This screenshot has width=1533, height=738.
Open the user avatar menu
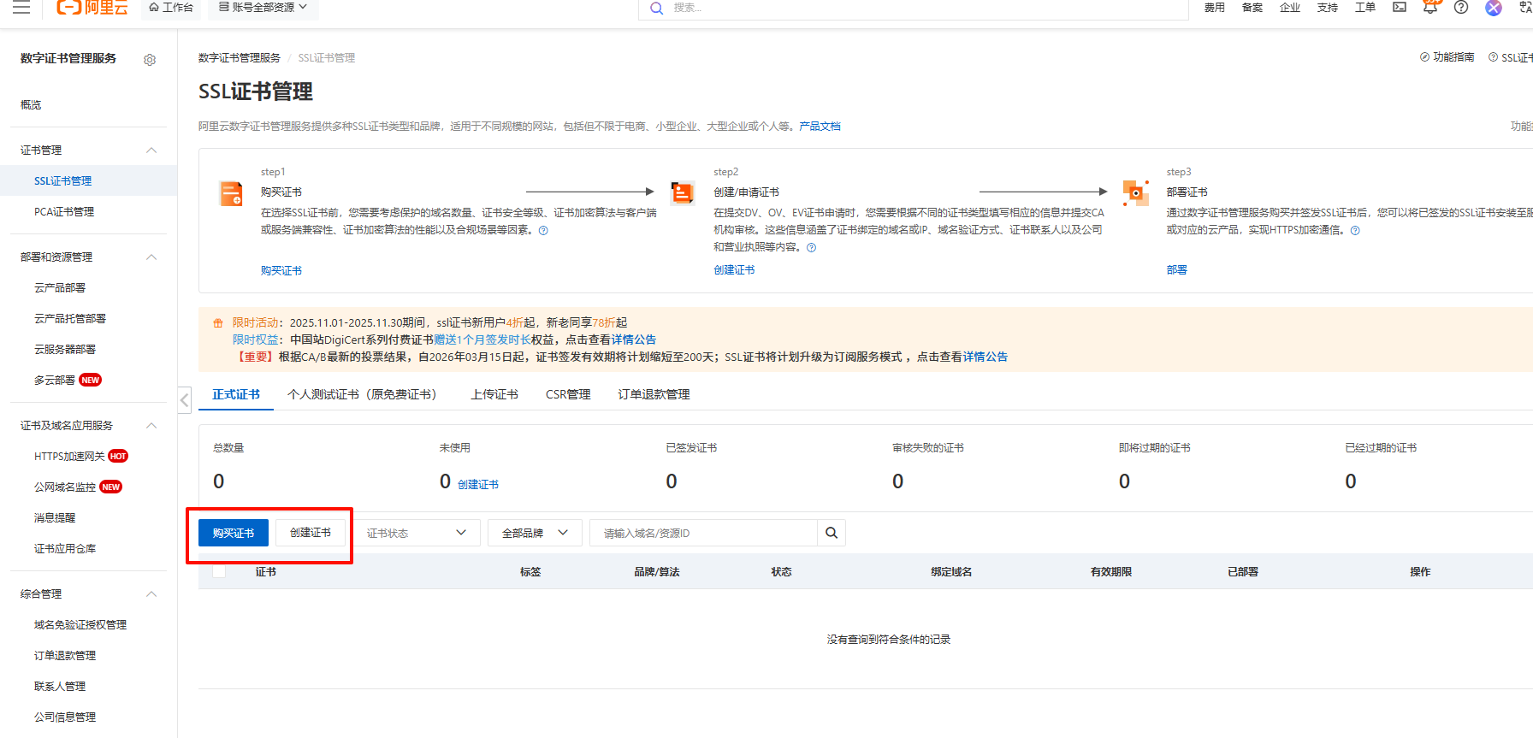point(1494,8)
